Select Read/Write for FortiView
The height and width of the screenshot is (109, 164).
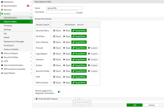click(x=79, y=36)
